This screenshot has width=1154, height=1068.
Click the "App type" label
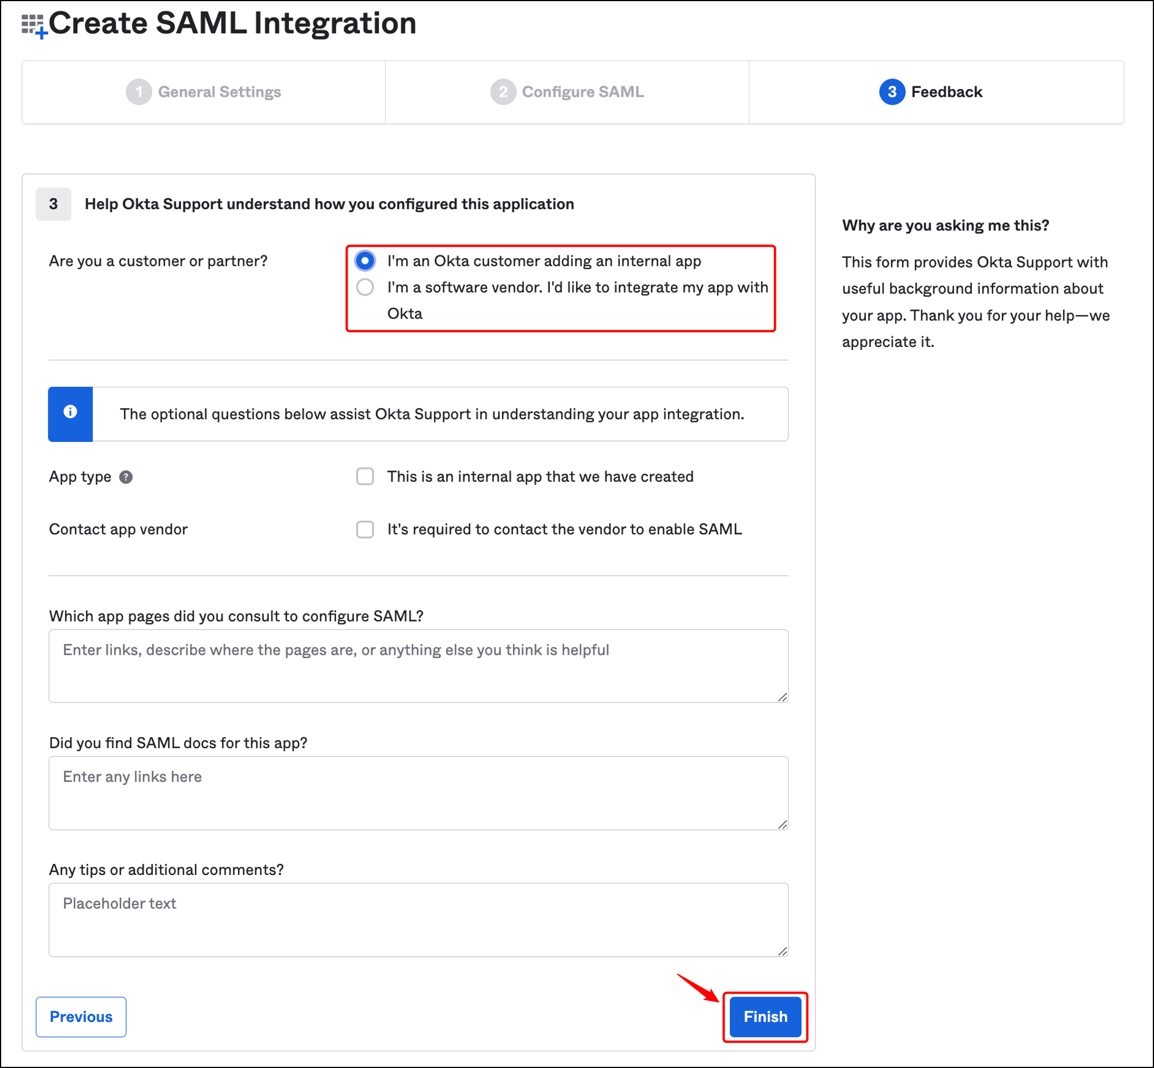point(80,477)
